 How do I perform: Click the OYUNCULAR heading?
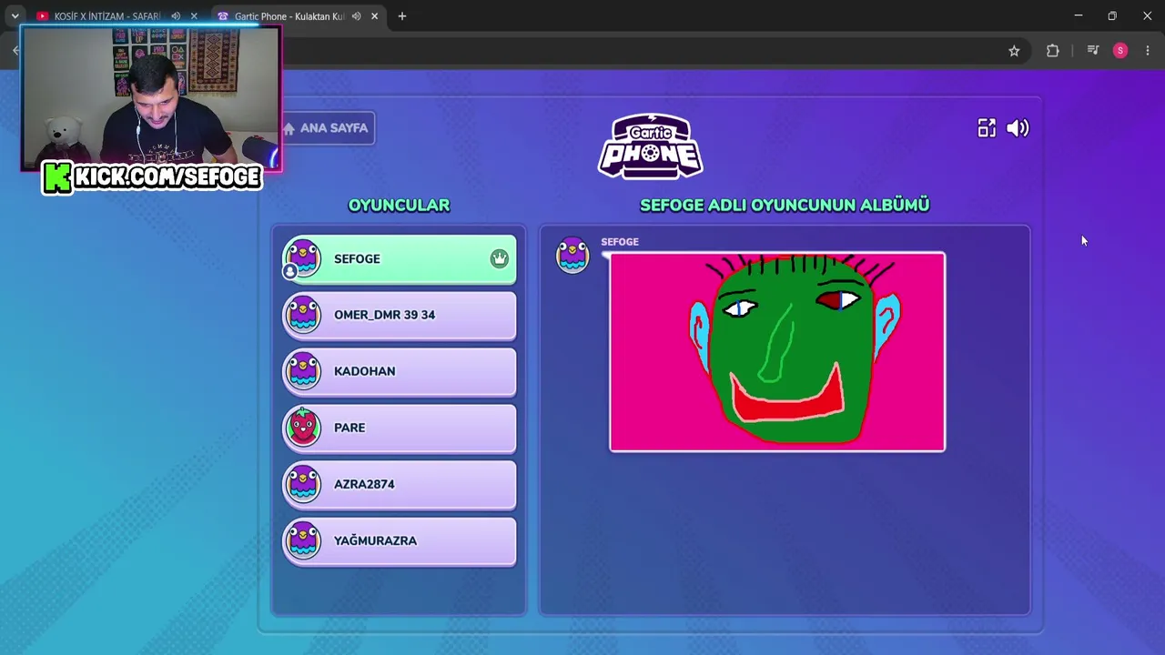[399, 206]
